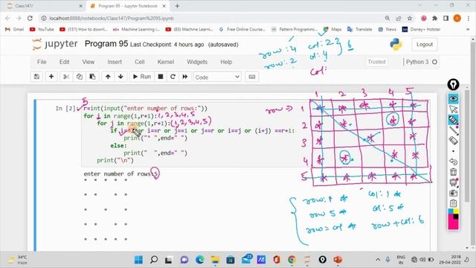Open the Chrome three-dot menu
The width and height of the screenshot is (476, 268).
pyautogui.click(x=469, y=18)
